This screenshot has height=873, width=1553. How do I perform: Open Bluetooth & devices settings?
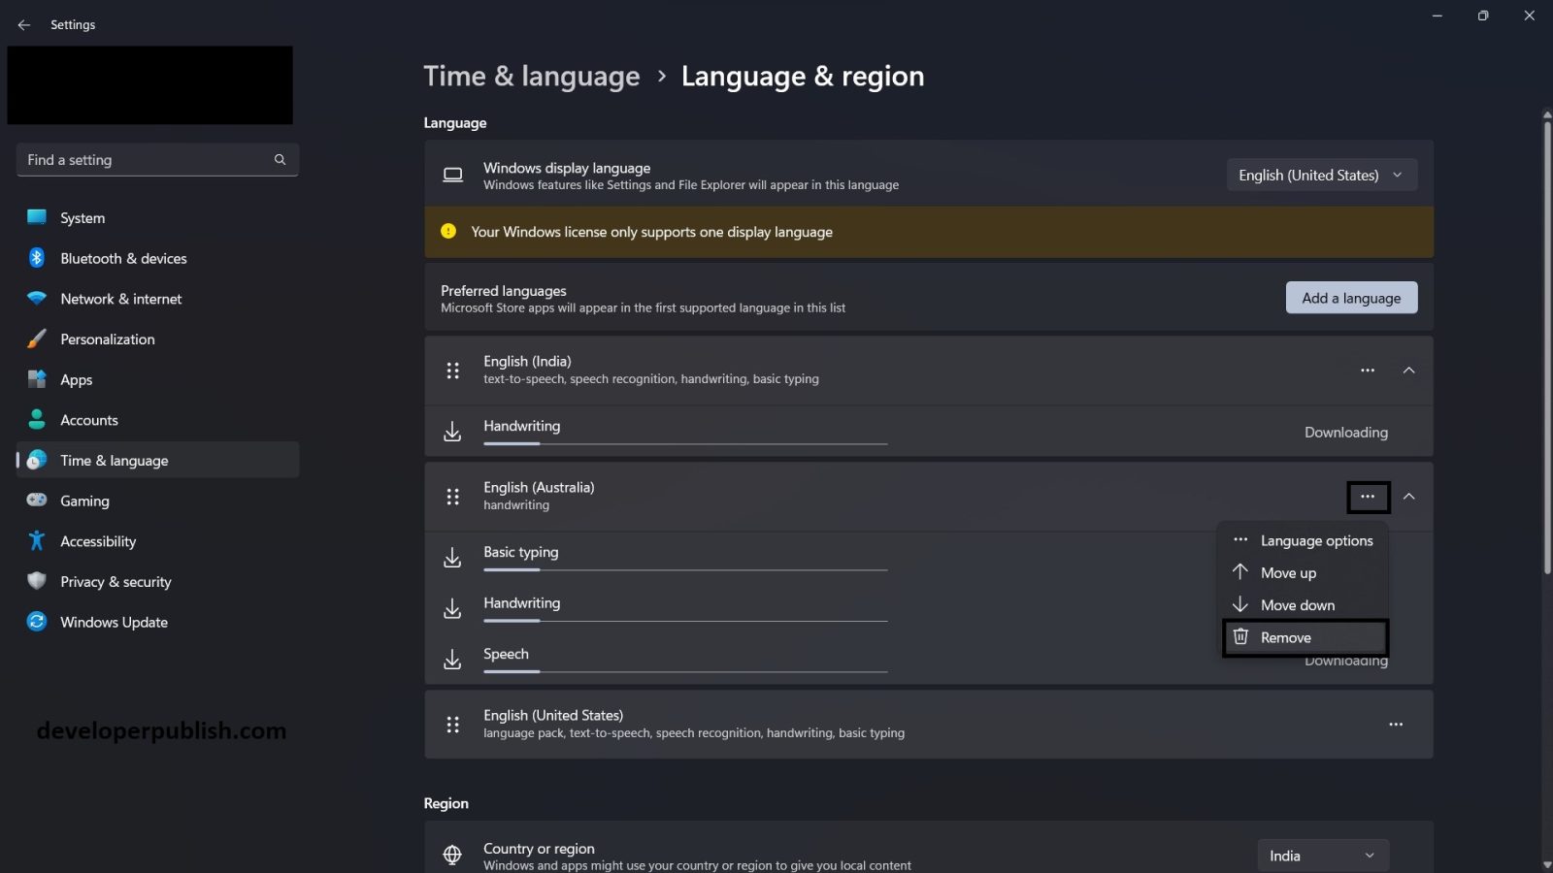tap(122, 258)
